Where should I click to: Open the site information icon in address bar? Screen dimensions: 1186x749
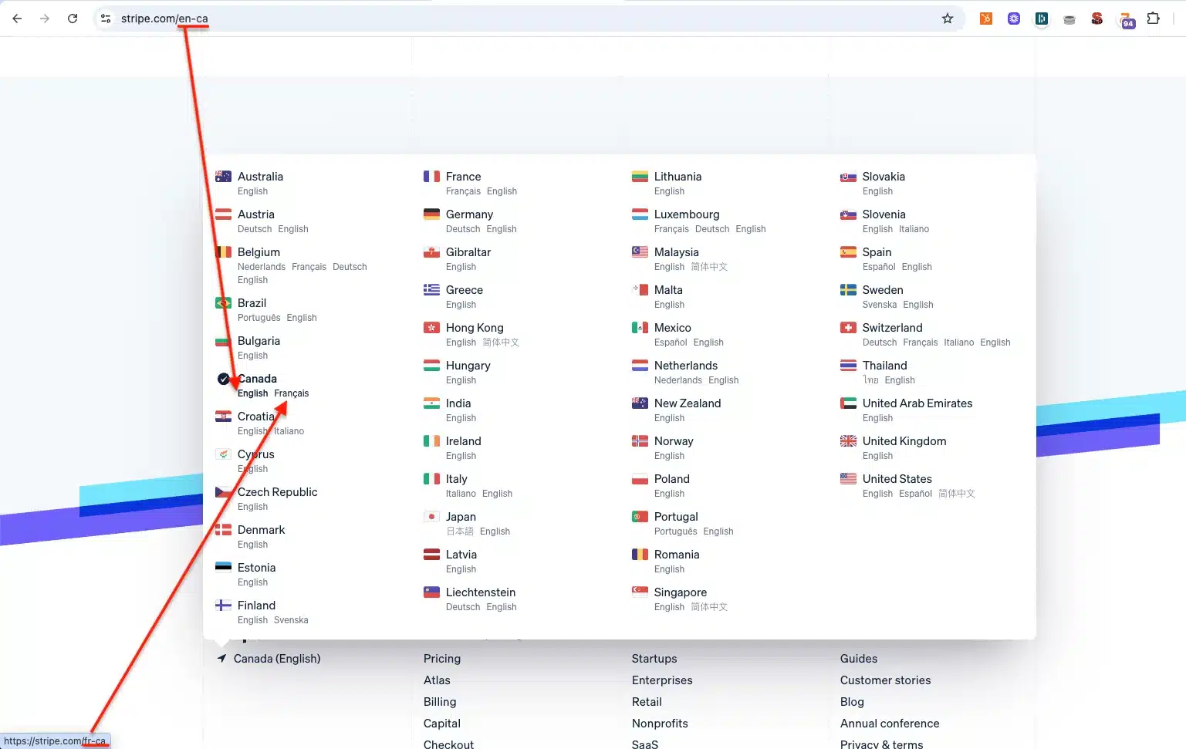click(x=106, y=19)
